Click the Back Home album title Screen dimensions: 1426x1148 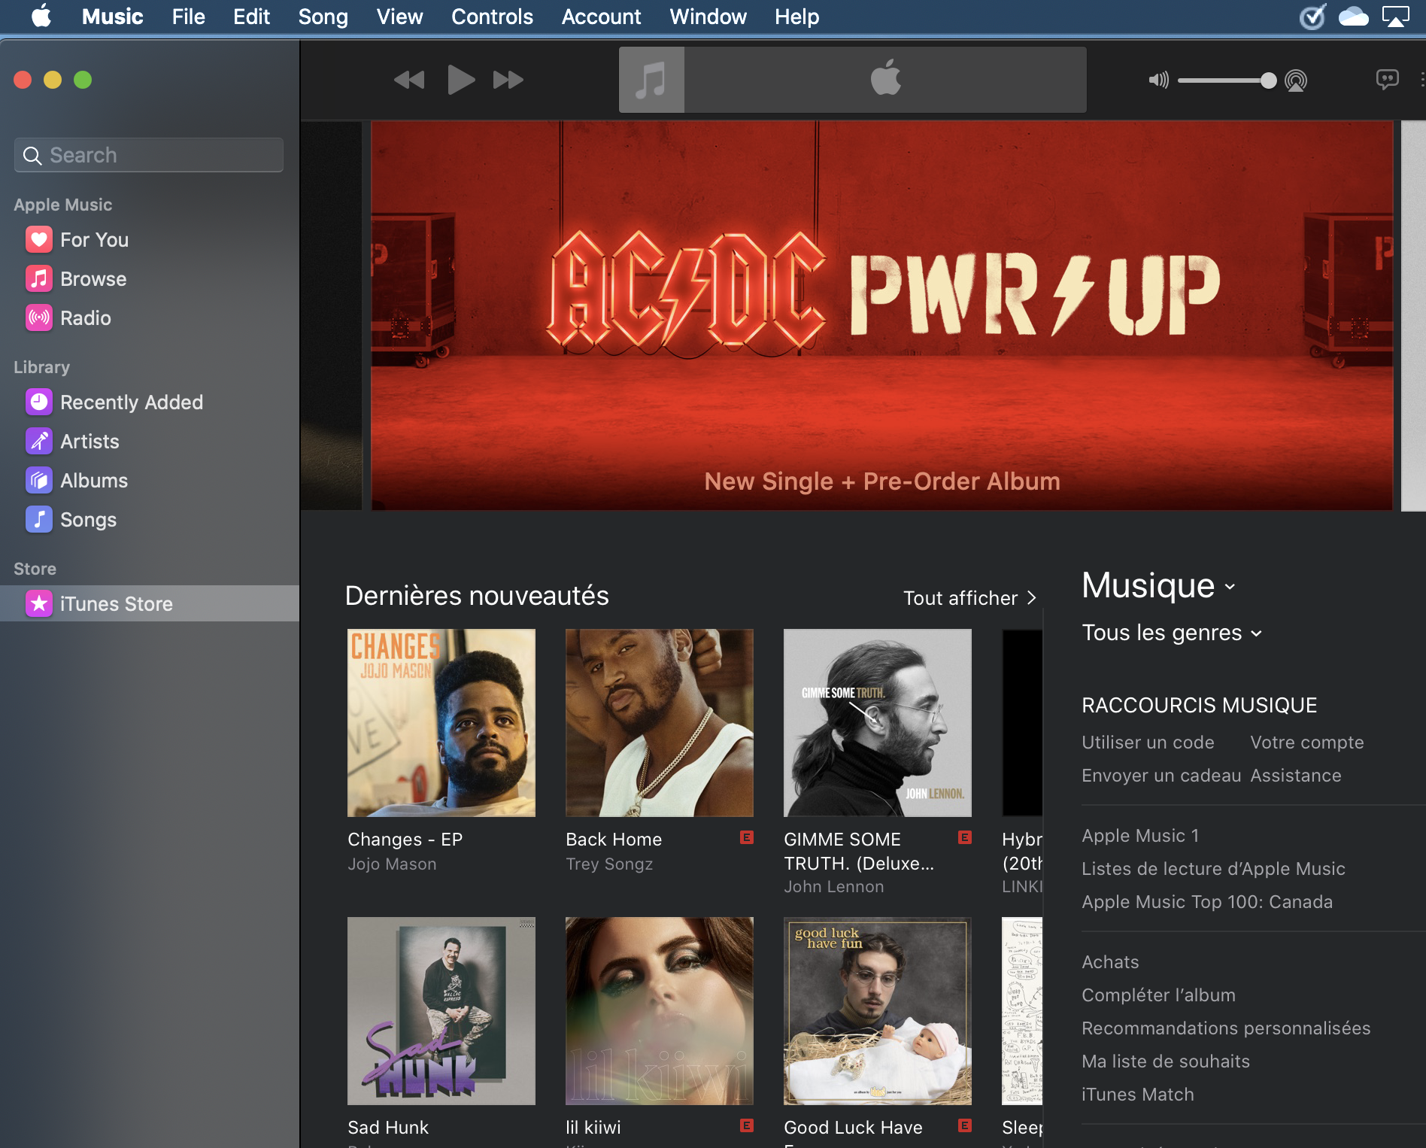[x=614, y=840]
